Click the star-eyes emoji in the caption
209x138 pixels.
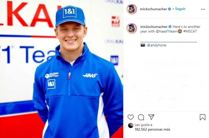pos(180,31)
